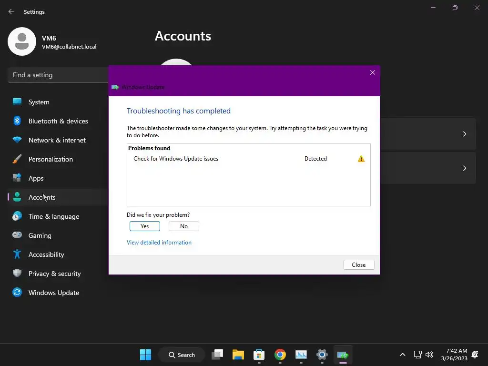Screen dimensions: 488x366
Task: Expand the upper Accounts card chevron
Action: tap(464, 134)
